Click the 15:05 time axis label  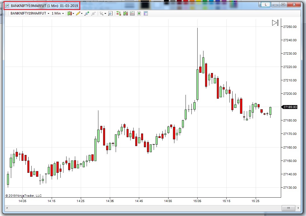[197, 201]
